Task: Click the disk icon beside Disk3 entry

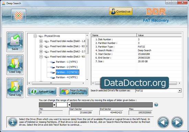Action: point(47,57)
